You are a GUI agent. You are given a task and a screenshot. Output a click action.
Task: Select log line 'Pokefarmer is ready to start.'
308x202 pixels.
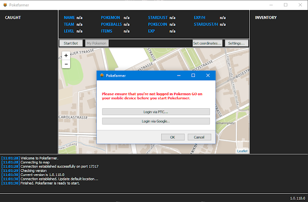[50, 183]
